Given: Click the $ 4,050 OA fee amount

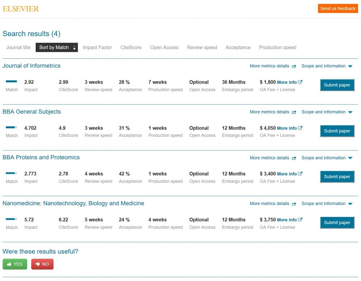Looking at the screenshot, I should 268,128.
